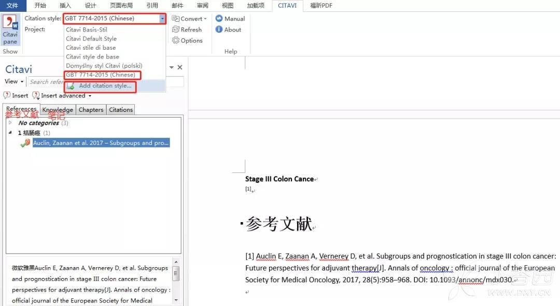
Task: Choose Citavi Basis-Stil citation style
Action: [87, 30]
